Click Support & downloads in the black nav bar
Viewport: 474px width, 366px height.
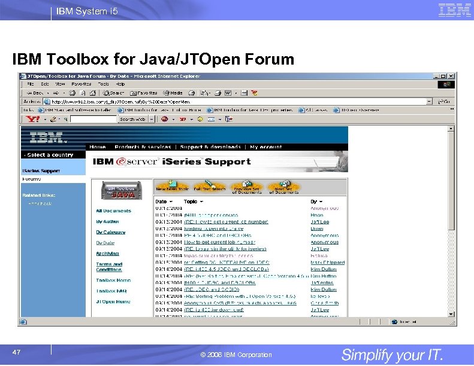click(x=210, y=147)
